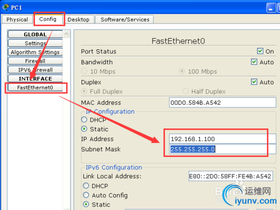The image size is (280, 210).
Task: Toggle the Port Status On checkbox
Action: 260,51
